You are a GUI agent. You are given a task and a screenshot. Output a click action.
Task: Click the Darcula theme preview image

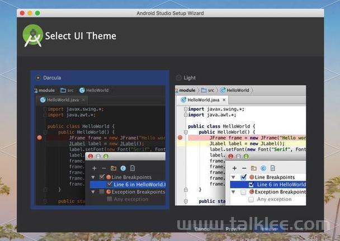[100, 145]
